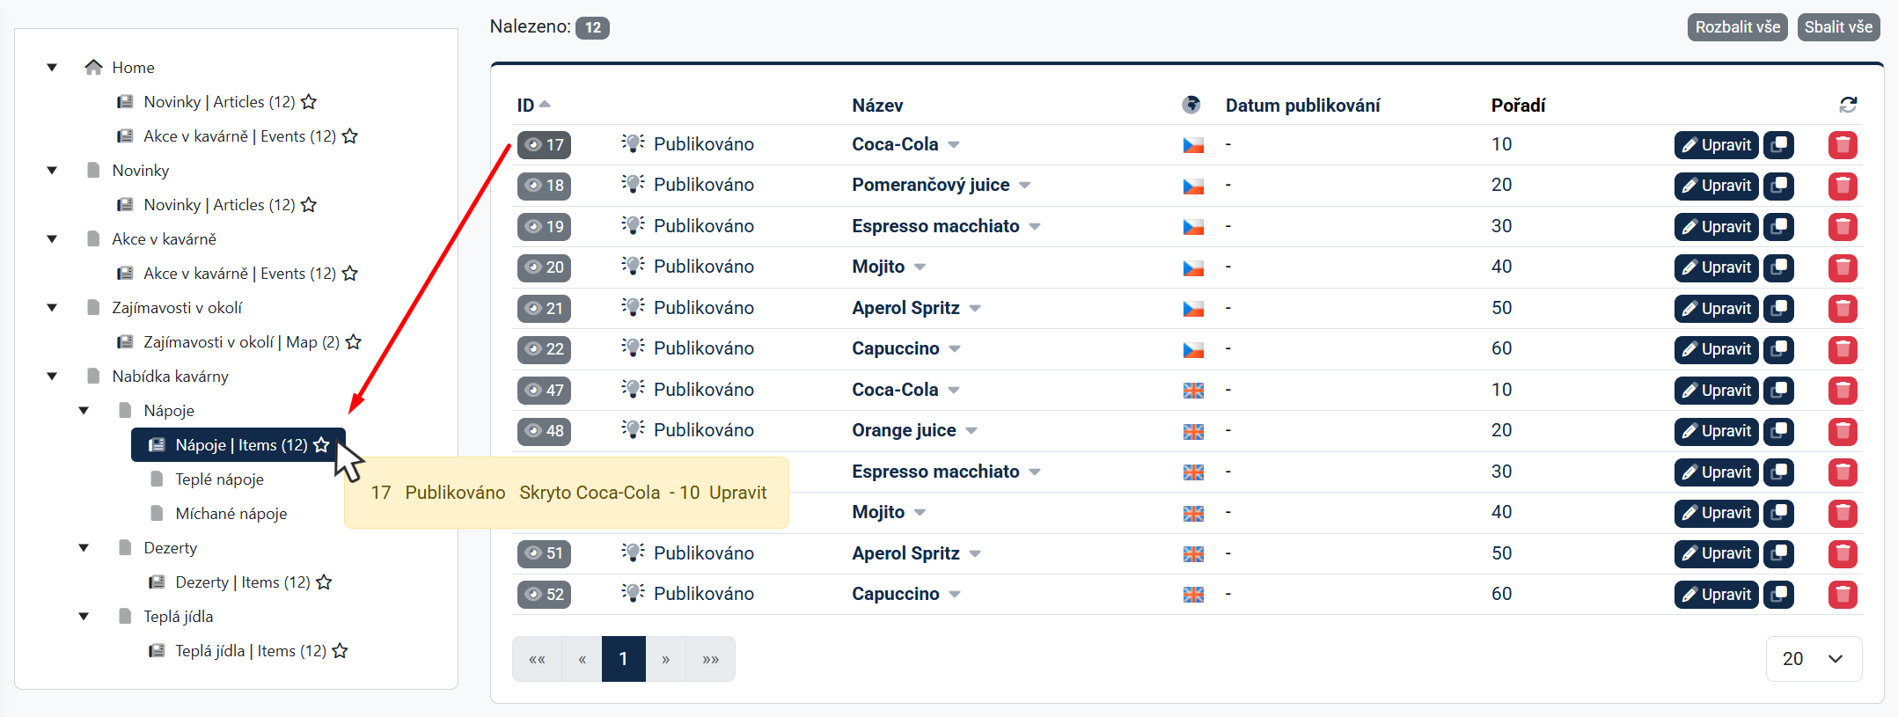The height and width of the screenshot is (717, 1898).
Task: Click the lightbulb status icon for ID 47
Action: coord(633,389)
